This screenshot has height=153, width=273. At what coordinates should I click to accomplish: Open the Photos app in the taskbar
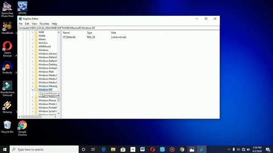coord(192,149)
